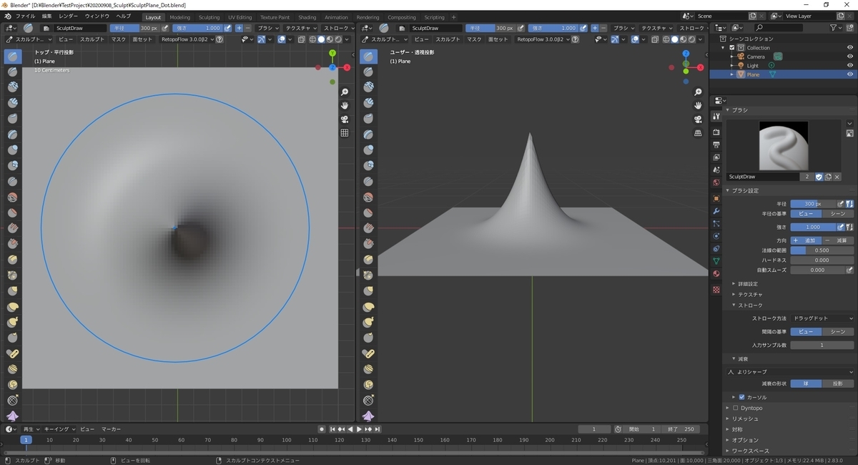Open the レンダー menu

[x=69, y=16]
